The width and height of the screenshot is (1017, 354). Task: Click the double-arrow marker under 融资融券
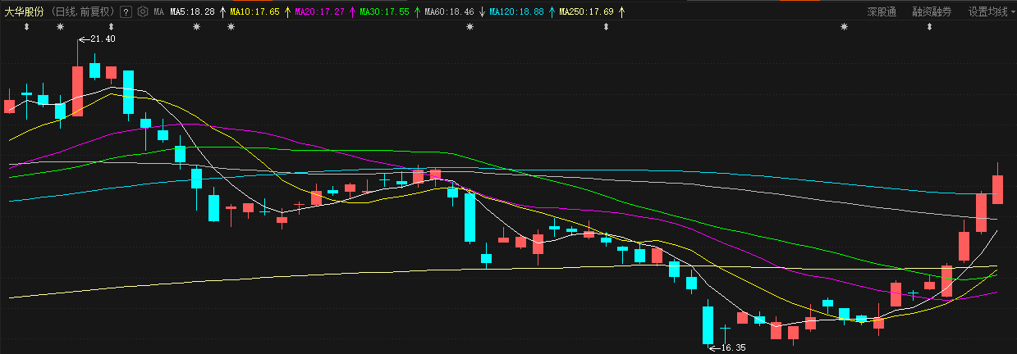tap(929, 28)
